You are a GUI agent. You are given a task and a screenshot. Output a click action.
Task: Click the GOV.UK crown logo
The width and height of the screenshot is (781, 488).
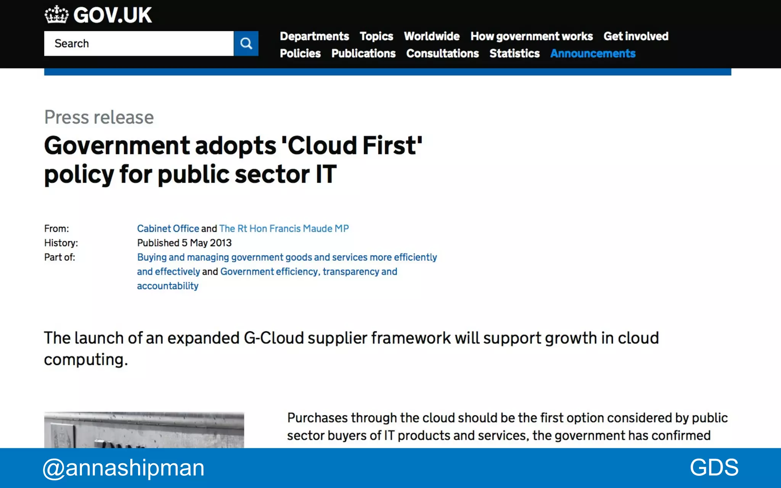tap(56, 15)
